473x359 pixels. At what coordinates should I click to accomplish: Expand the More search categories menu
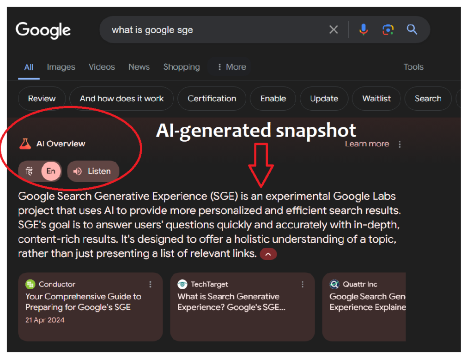click(x=232, y=67)
